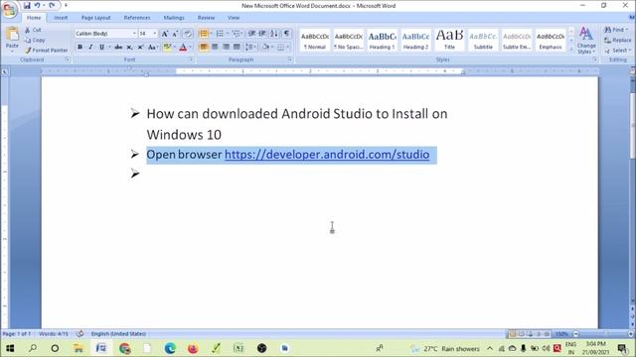
Task: Clear formatting of the selection
Action: pos(188,34)
